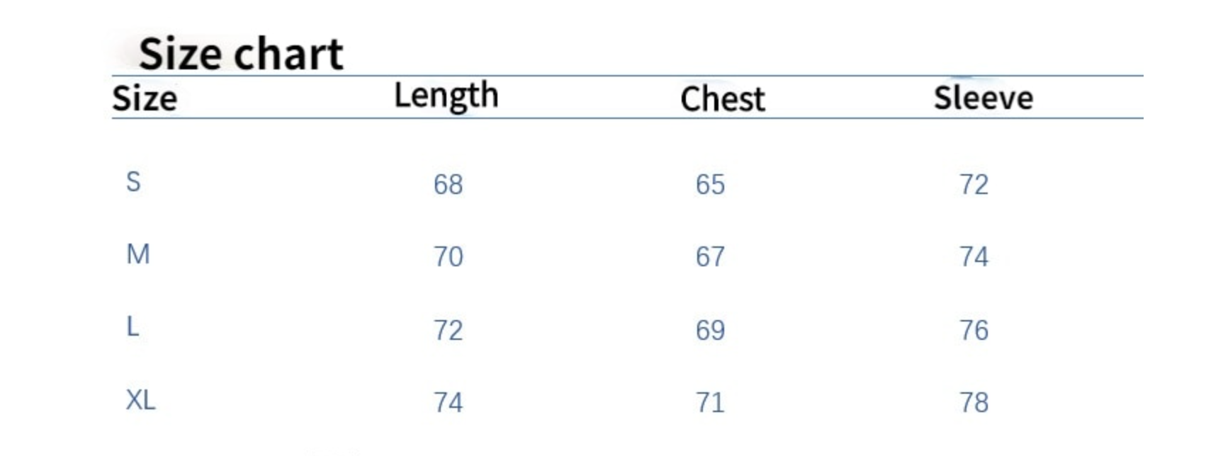Select the "Chest" column header
1223x456 pixels.
pyautogui.click(x=722, y=99)
